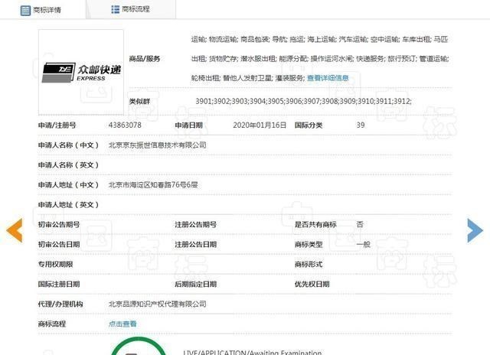Image resolution: width=490 pixels, height=355 pixels.
Task: Click the 注册公告期号 label
Action: point(196,224)
